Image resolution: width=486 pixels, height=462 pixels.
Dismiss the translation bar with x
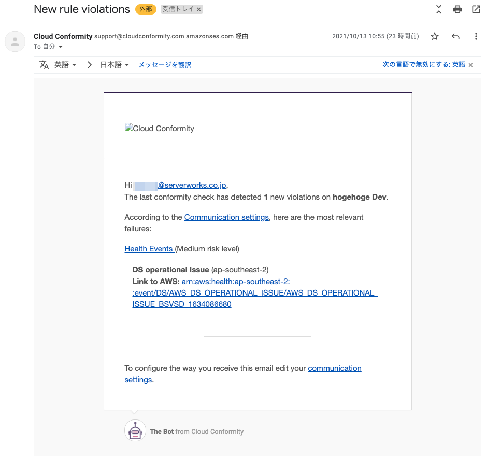click(x=470, y=65)
